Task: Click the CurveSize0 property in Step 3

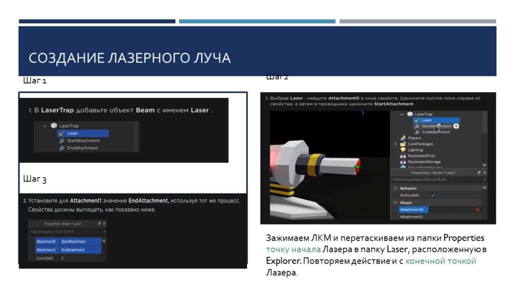Action: pyautogui.click(x=44, y=258)
